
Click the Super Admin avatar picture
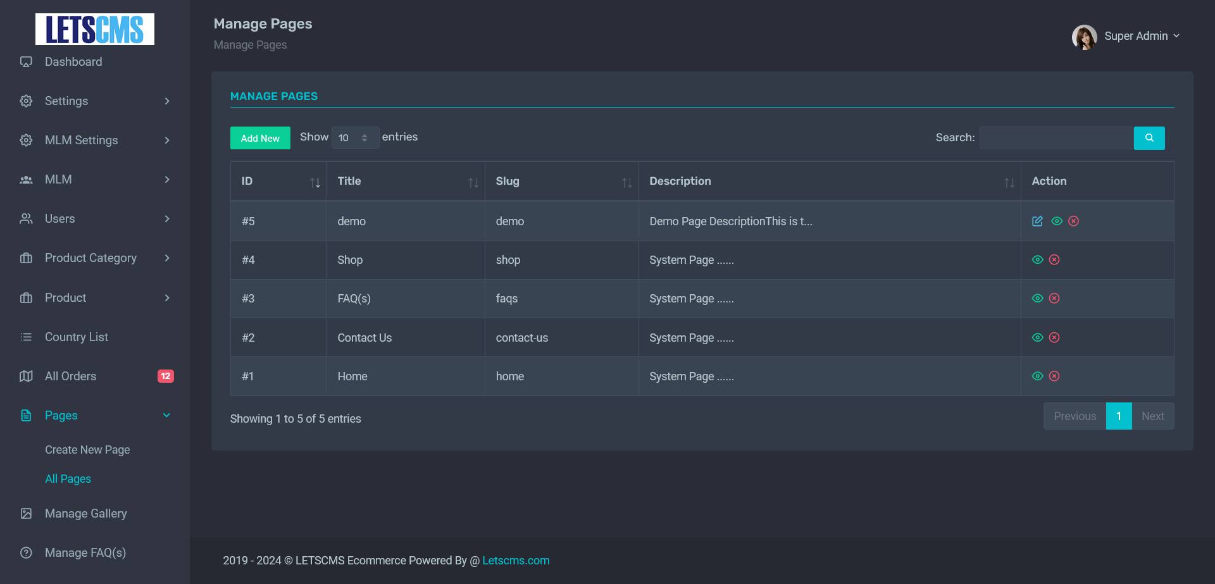1083,37
